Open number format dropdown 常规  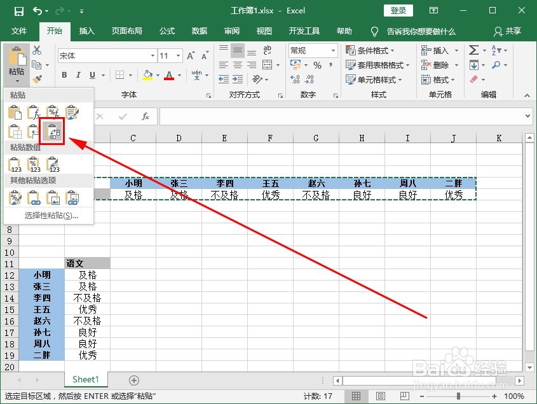point(333,50)
